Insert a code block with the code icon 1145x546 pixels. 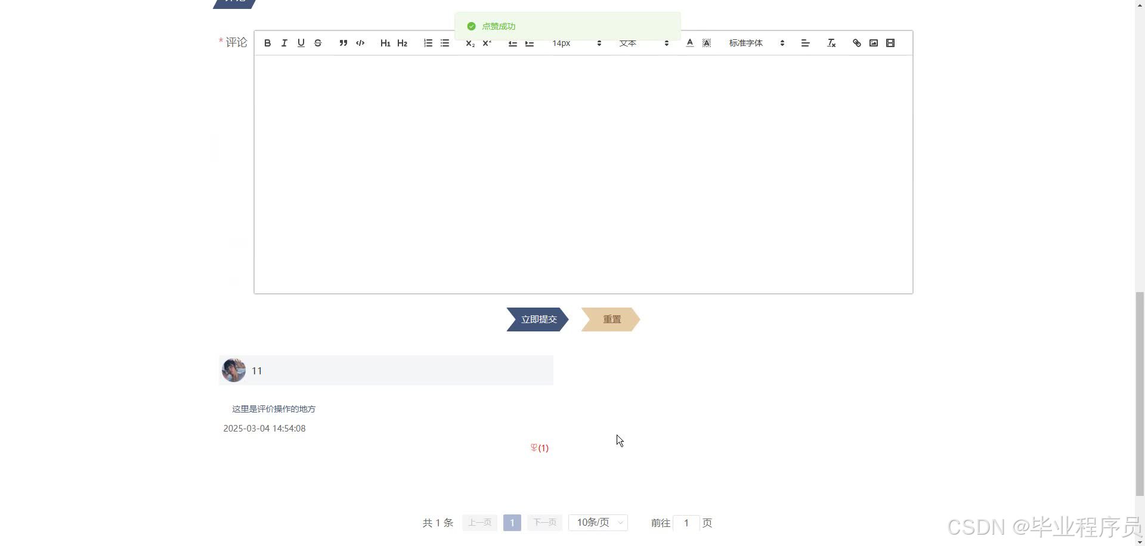click(360, 43)
